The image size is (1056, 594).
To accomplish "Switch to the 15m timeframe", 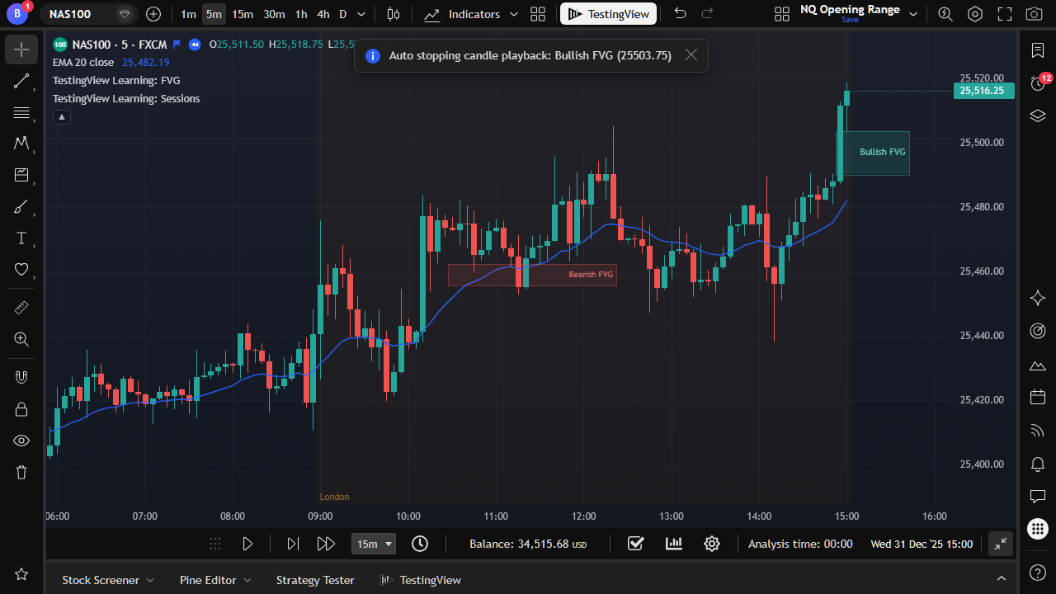I will (243, 14).
